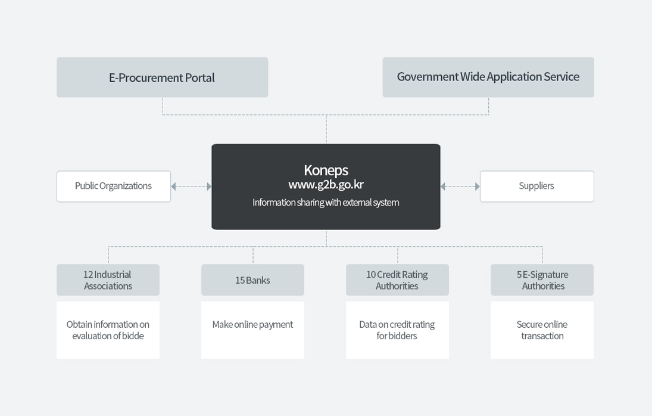Click the Public Organizations box
Screen dimensions: 652x416
point(114,187)
